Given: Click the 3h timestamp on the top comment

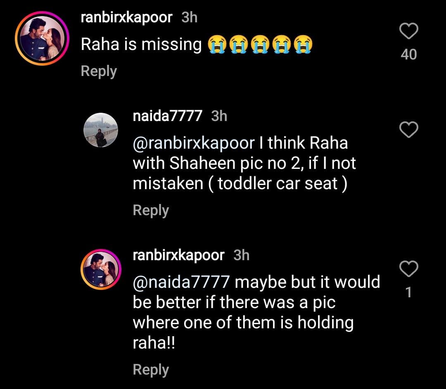Looking at the screenshot, I should point(190,18).
